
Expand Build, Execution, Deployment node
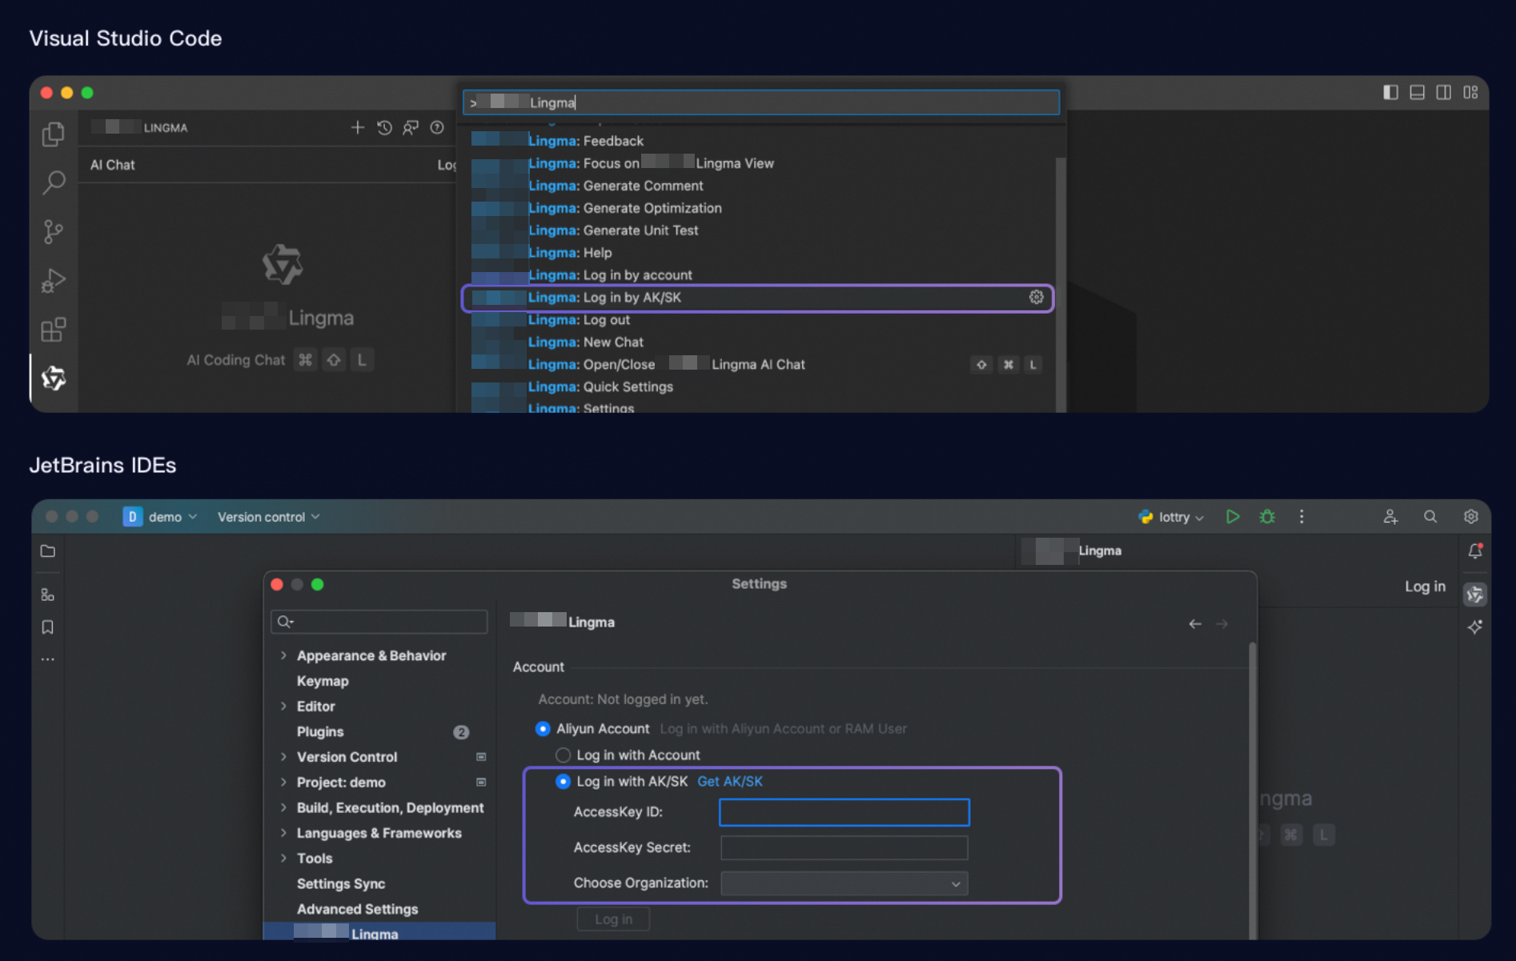pyautogui.click(x=283, y=807)
